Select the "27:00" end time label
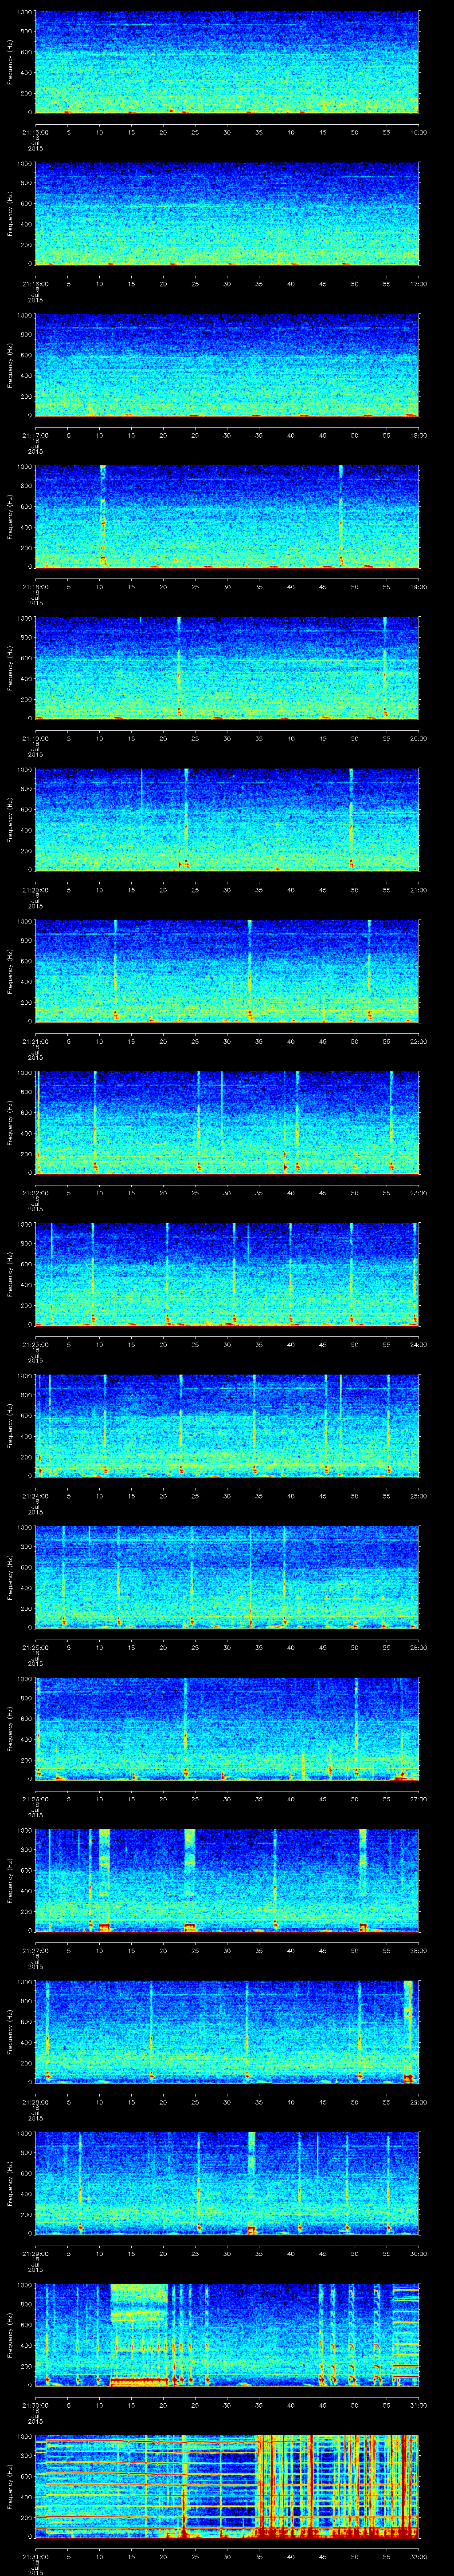The image size is (454, 2576). [419, 1799]
